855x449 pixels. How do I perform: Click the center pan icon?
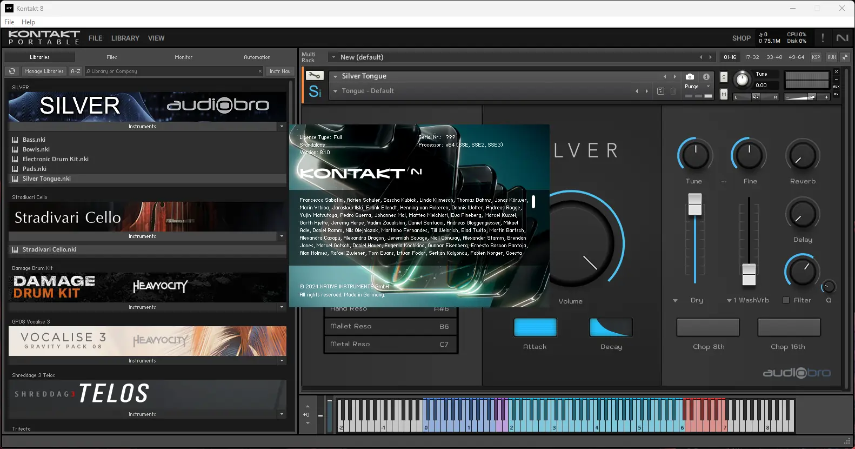click(756, 97)
